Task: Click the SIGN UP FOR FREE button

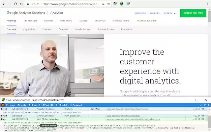Action: (193, 13)
